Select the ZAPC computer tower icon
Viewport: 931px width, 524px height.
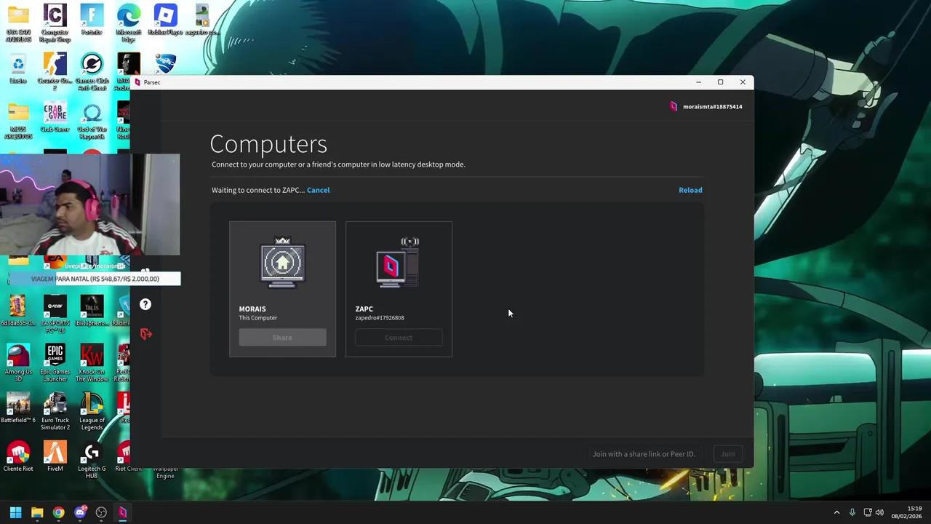click(x=398, y=262)
